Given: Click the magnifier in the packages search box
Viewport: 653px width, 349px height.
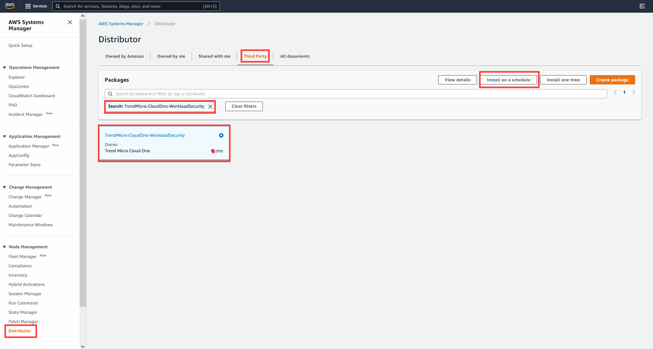Looking at the screenshot, I should (111, 94).
